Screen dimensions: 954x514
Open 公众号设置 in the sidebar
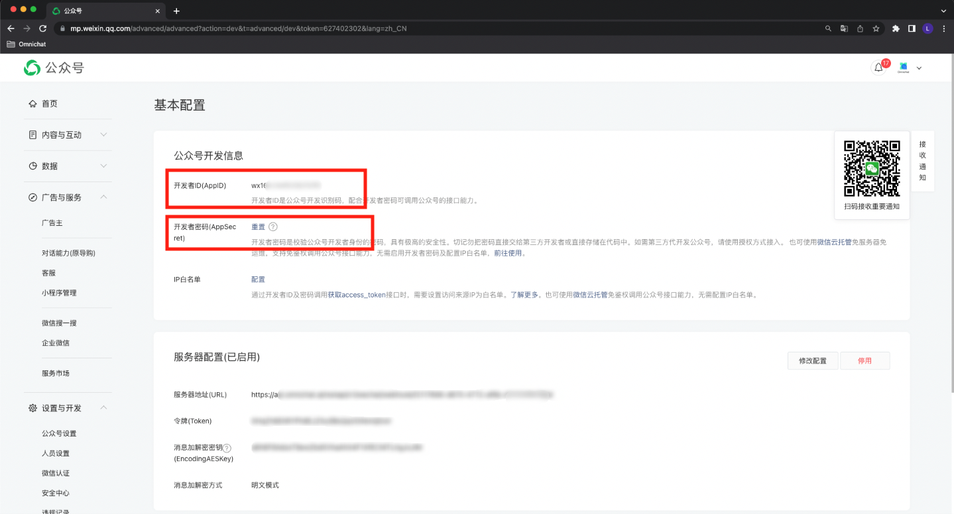coord(59,434)
